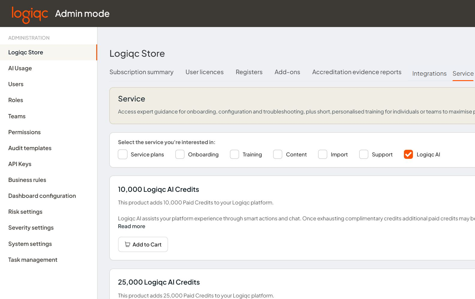Go to Task management page
This screenshot has width=475, height=299.
pyautogui.click(x=48, y=260)
